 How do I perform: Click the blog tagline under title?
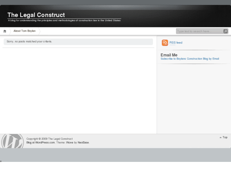[64, 21]
